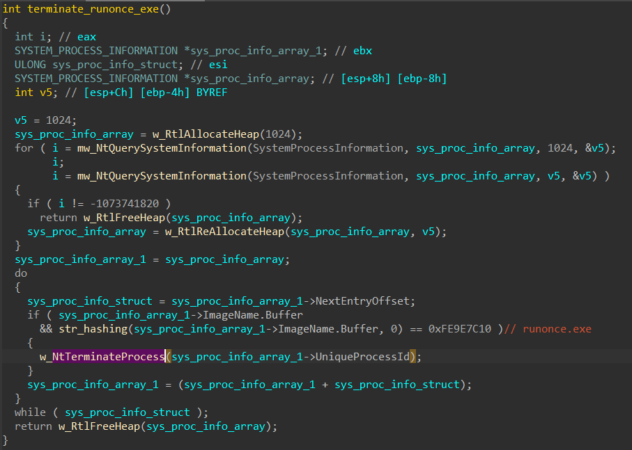Click mw_NtQuerySystemInformation call passing v5, &v5
The image size is (632, 450).
162,176
